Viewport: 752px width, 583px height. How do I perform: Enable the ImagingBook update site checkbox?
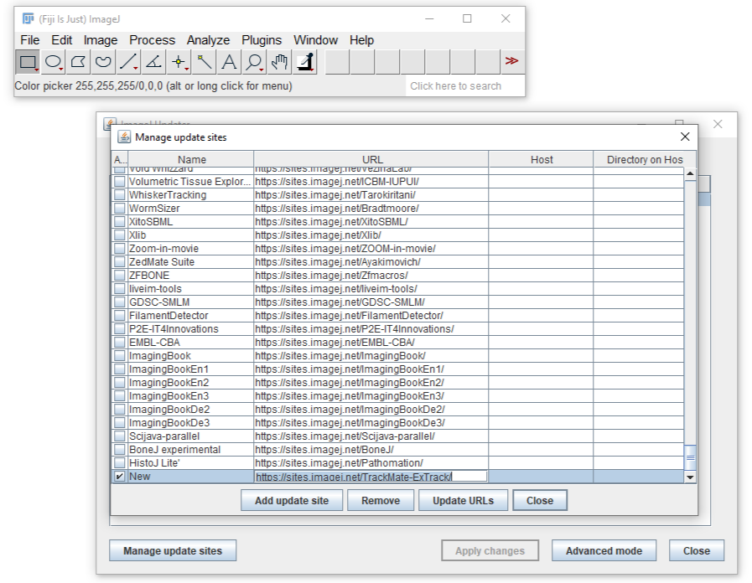(119, 356)
